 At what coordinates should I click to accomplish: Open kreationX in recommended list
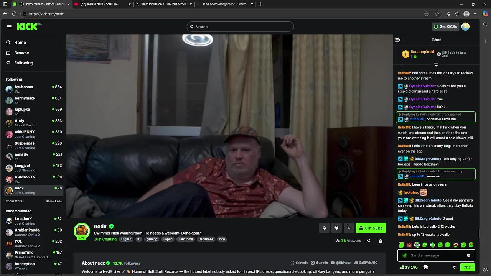coord(34,221)
